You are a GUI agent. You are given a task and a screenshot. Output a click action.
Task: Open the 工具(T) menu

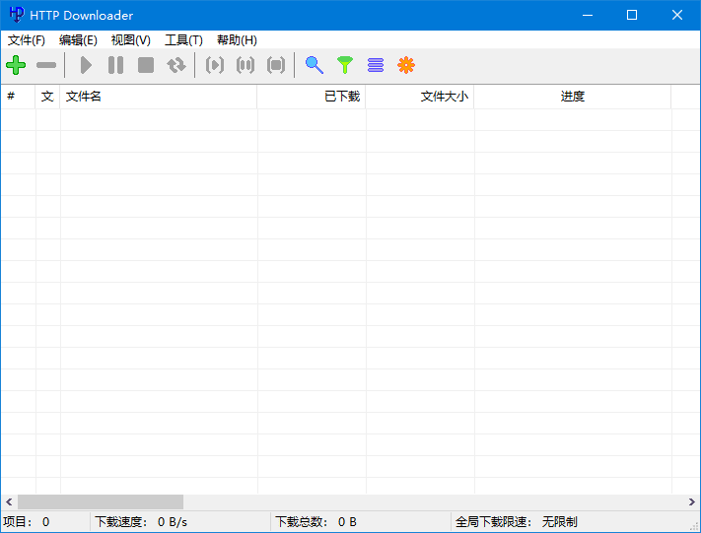point(183,40)
